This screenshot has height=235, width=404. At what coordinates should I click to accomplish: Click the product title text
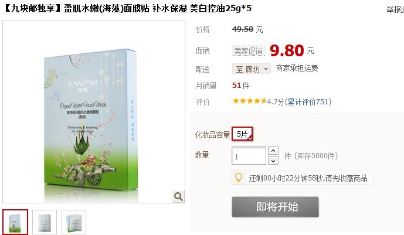pos(127,8)
